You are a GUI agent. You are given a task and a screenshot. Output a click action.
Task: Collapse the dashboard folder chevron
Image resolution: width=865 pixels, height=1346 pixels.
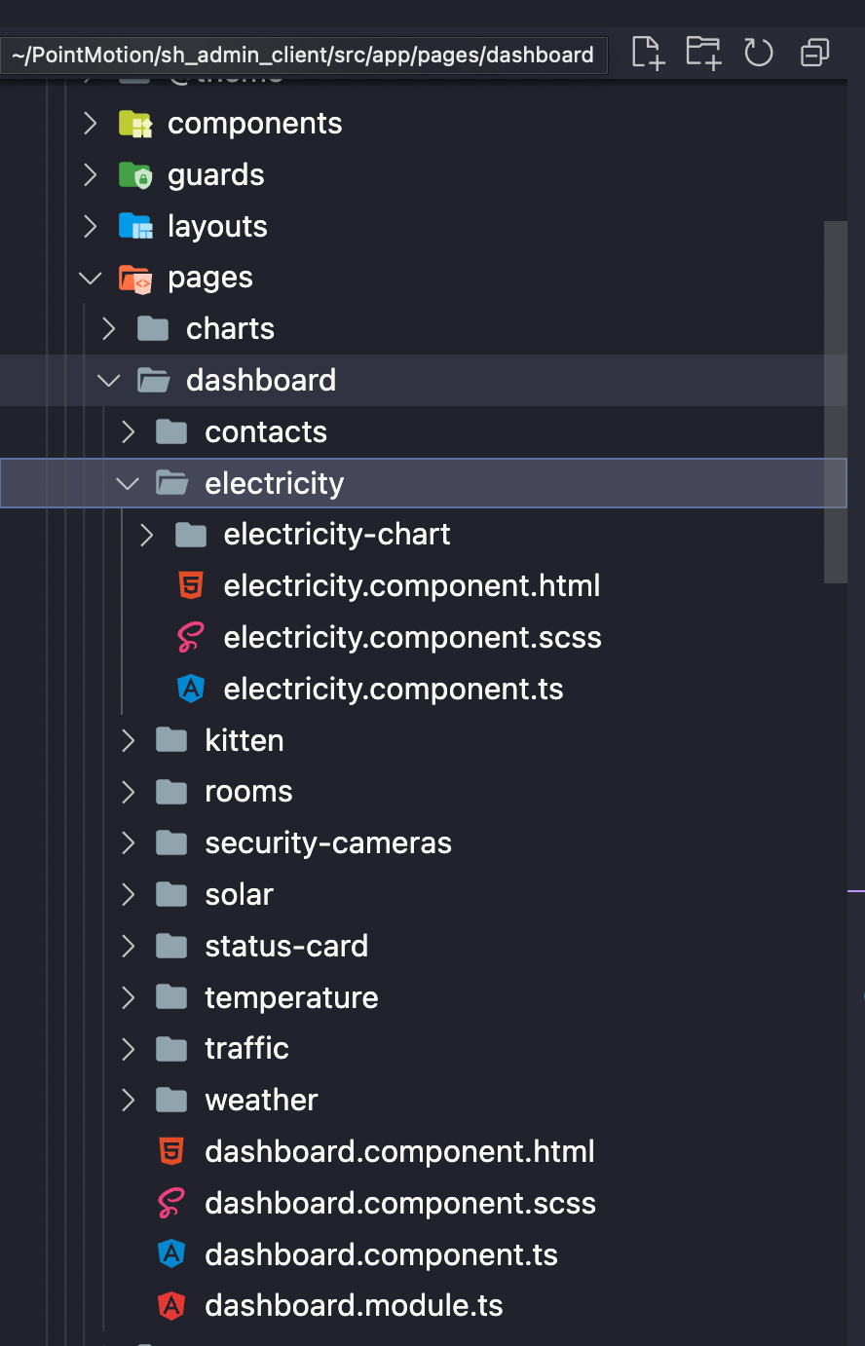[109, 380]
